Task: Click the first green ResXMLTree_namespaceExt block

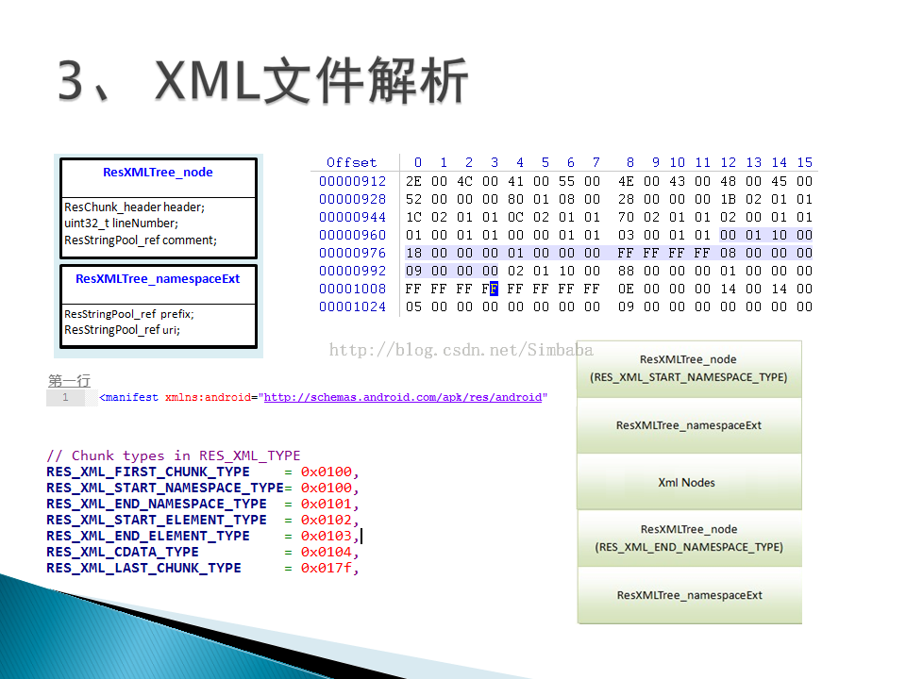Action: coord(689,425)
